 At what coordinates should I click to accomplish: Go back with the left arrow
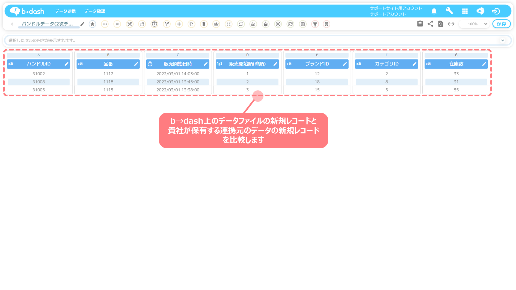click(x=13, y=24)
